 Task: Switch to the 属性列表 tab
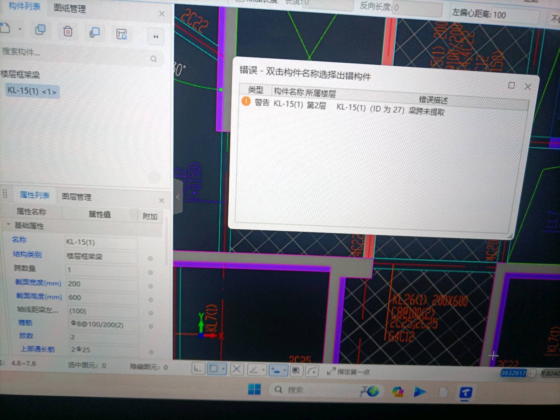point(35,195)
